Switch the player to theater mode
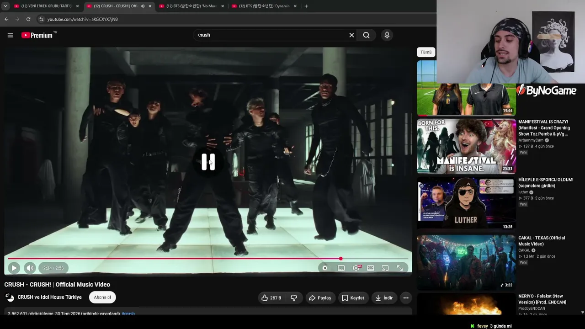 pos(371,268)
